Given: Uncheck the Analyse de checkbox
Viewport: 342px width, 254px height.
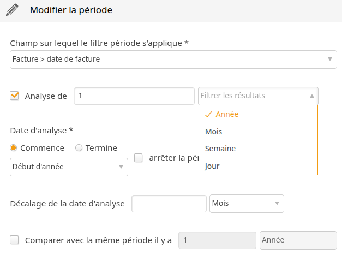Looking at the screenshot, I should point(14,96).
